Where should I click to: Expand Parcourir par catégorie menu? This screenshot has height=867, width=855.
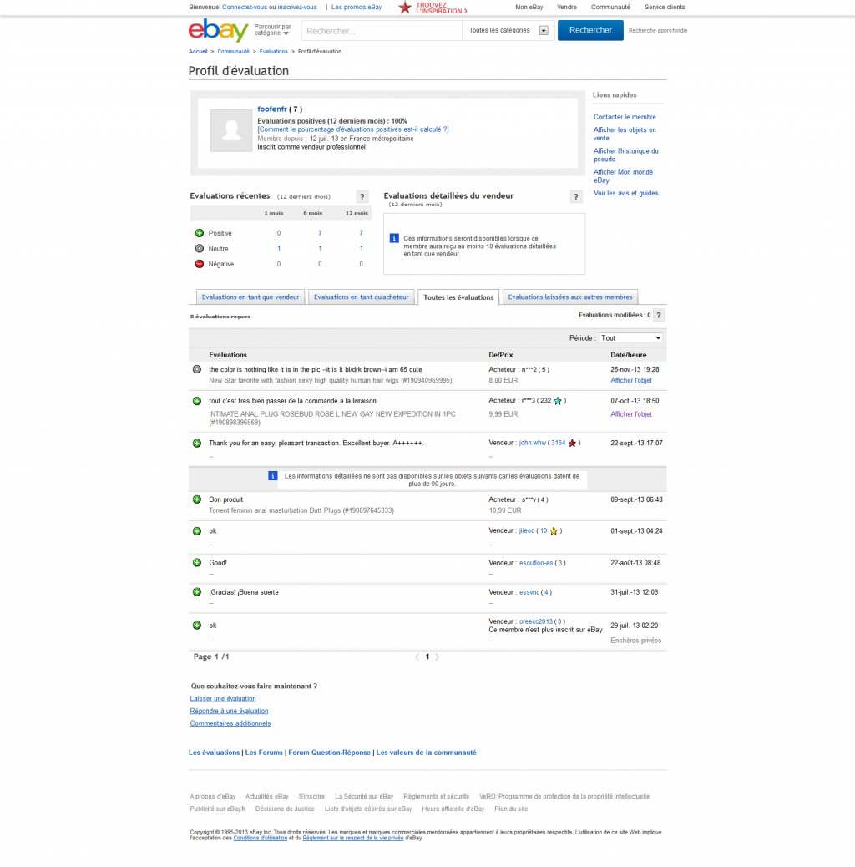click(272, 30)
